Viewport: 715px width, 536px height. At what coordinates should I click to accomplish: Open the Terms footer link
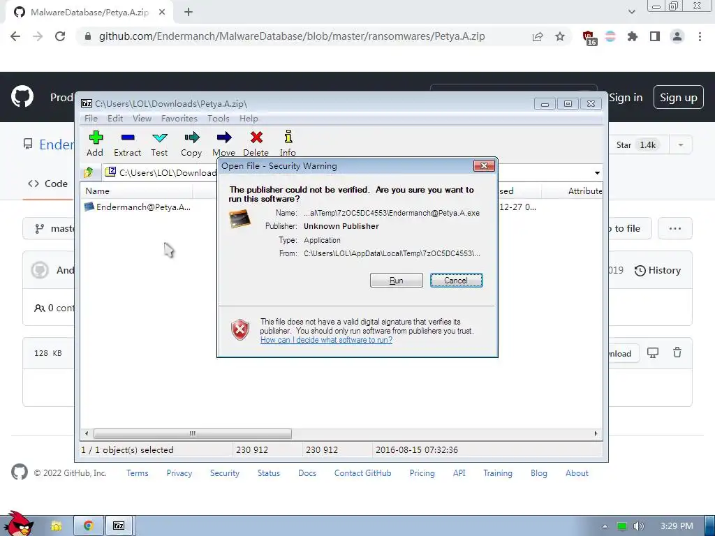[138, 473]
